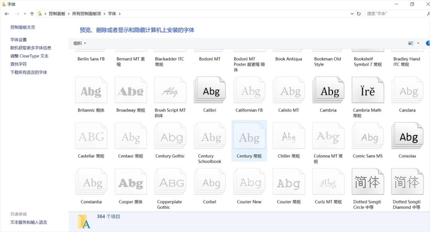
Task: Select the Copperplate Gothic font icon
Action: [x=170, y=182]
